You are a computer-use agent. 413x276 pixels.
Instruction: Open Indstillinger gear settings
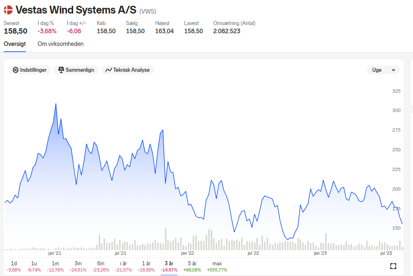click(16, 70)
